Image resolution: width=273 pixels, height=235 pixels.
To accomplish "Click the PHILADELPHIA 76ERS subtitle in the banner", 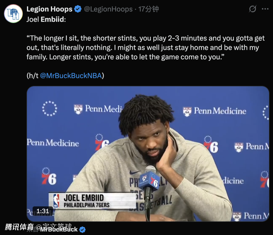I will coord(86,205).
